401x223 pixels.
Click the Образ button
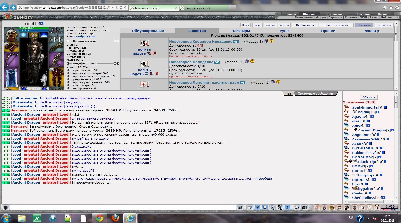click(x=246, y=25)
